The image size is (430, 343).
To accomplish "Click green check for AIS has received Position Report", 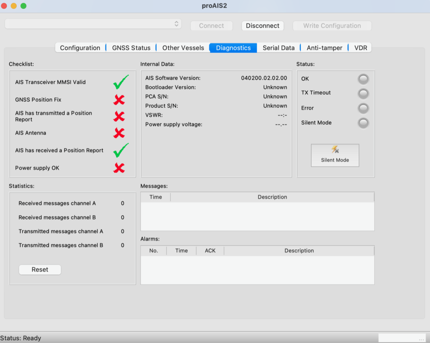I will coord(121,150).
